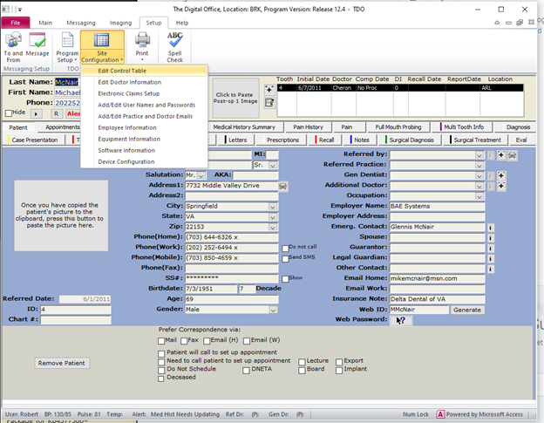Open the Occupation dropdown
The image size is (544, 423).
[479, 195]
